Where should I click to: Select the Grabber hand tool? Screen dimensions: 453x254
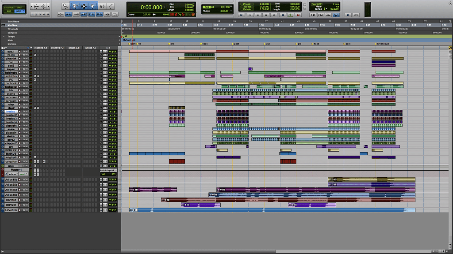92,6
